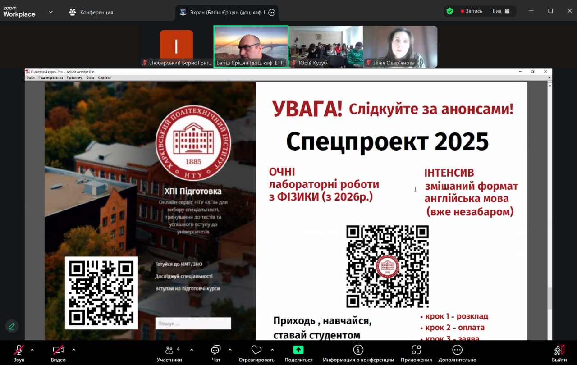Open the Справка menu in Acrobat
The width and height of the screenshot is (577, 365).
[x=104, y=78]
